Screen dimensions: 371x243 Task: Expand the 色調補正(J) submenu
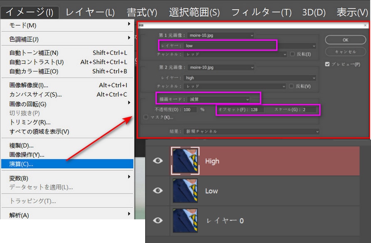pyautogui.click(x=67, y=39)
